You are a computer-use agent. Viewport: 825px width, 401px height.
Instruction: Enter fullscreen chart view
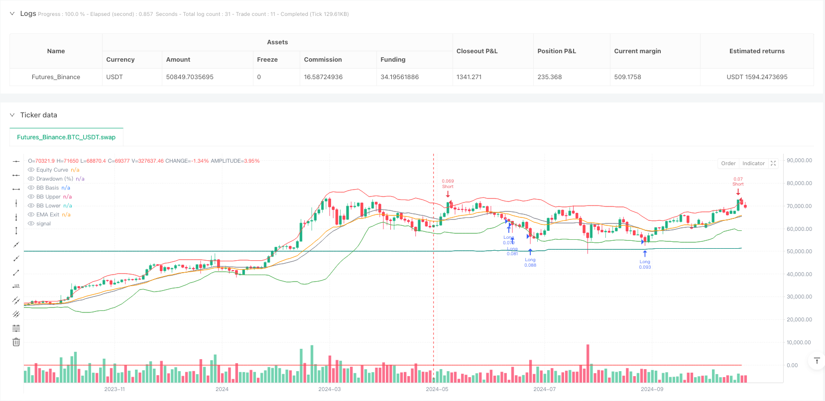[x=773, y=163]
